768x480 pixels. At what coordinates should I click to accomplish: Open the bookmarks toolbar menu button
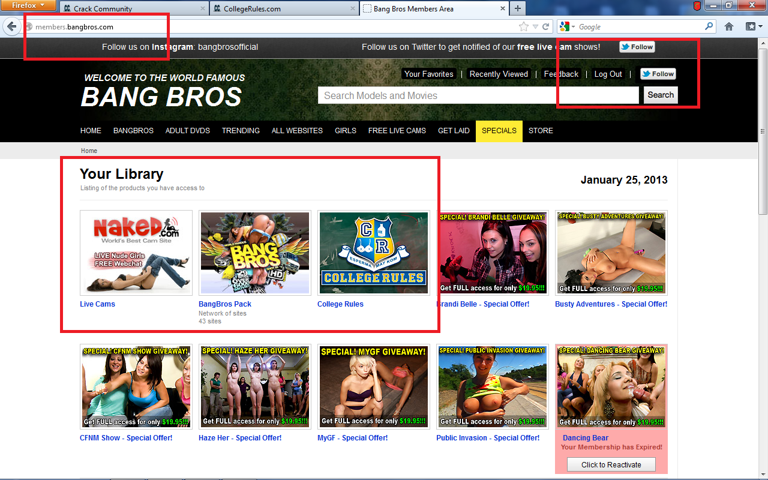(753, 27)
